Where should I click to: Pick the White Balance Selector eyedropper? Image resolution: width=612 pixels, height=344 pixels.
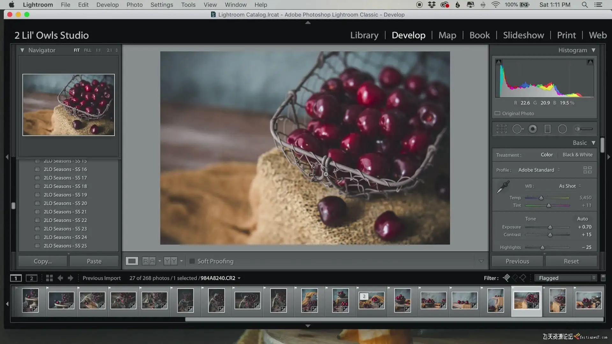pos(503,187)
